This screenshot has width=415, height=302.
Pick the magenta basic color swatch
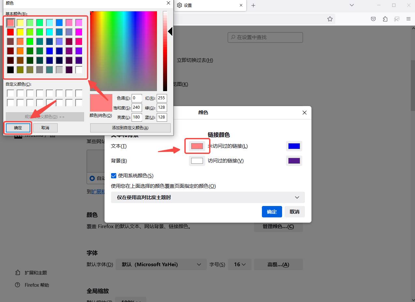coord(79,32)
